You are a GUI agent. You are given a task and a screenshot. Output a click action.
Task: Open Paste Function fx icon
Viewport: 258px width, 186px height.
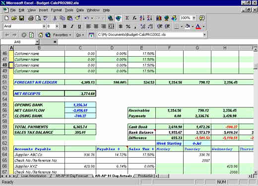click(x=134, y=18)
